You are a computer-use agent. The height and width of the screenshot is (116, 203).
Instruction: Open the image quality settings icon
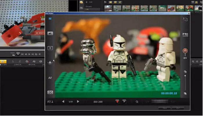(50, 34)
